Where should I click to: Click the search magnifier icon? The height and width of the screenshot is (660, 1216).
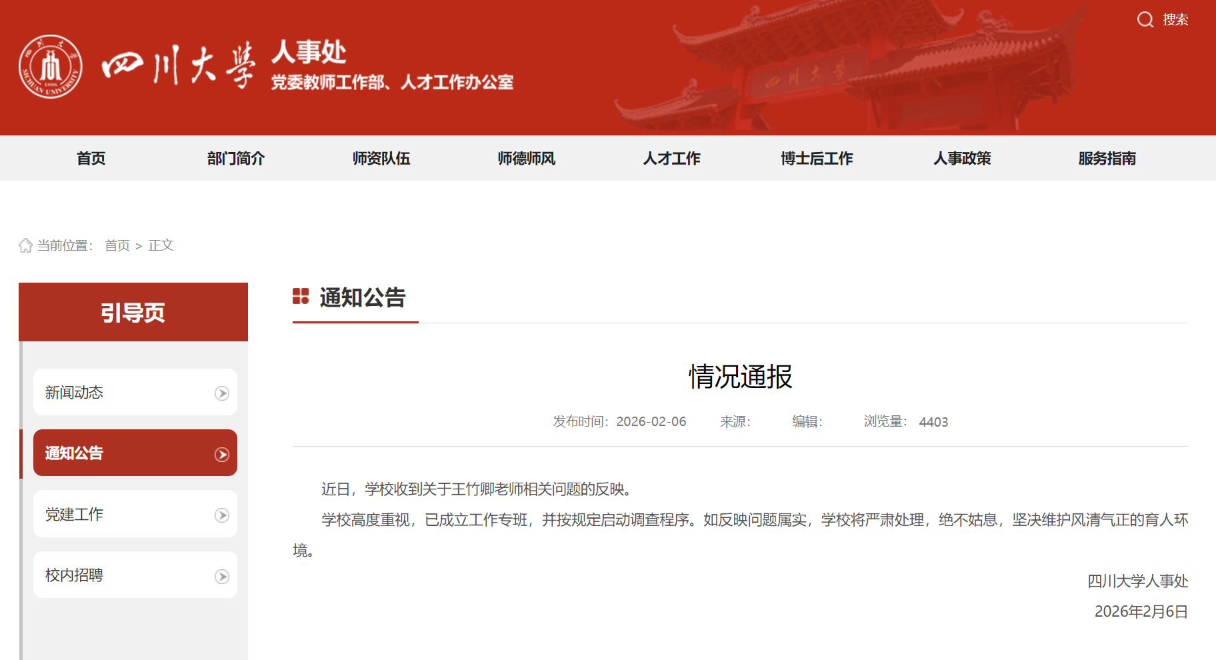1145,20
